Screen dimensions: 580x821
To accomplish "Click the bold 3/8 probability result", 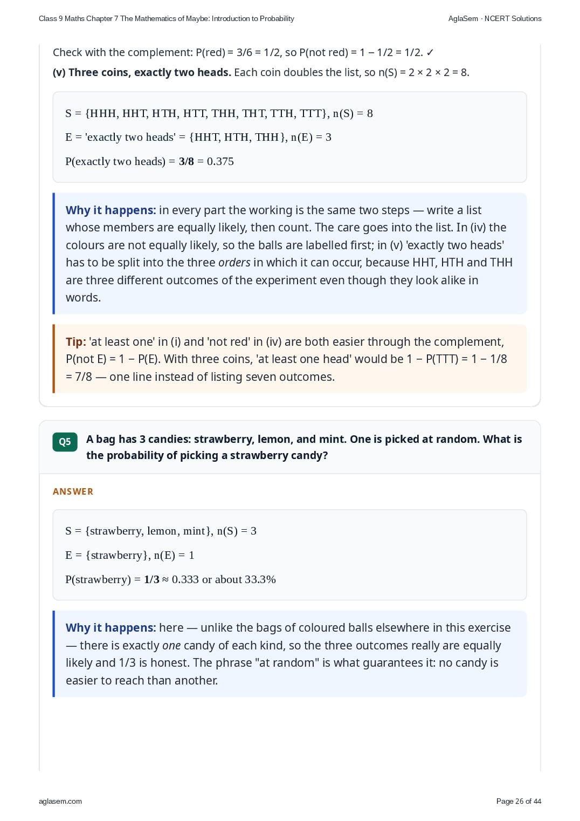I will click(x=186, y=161).
